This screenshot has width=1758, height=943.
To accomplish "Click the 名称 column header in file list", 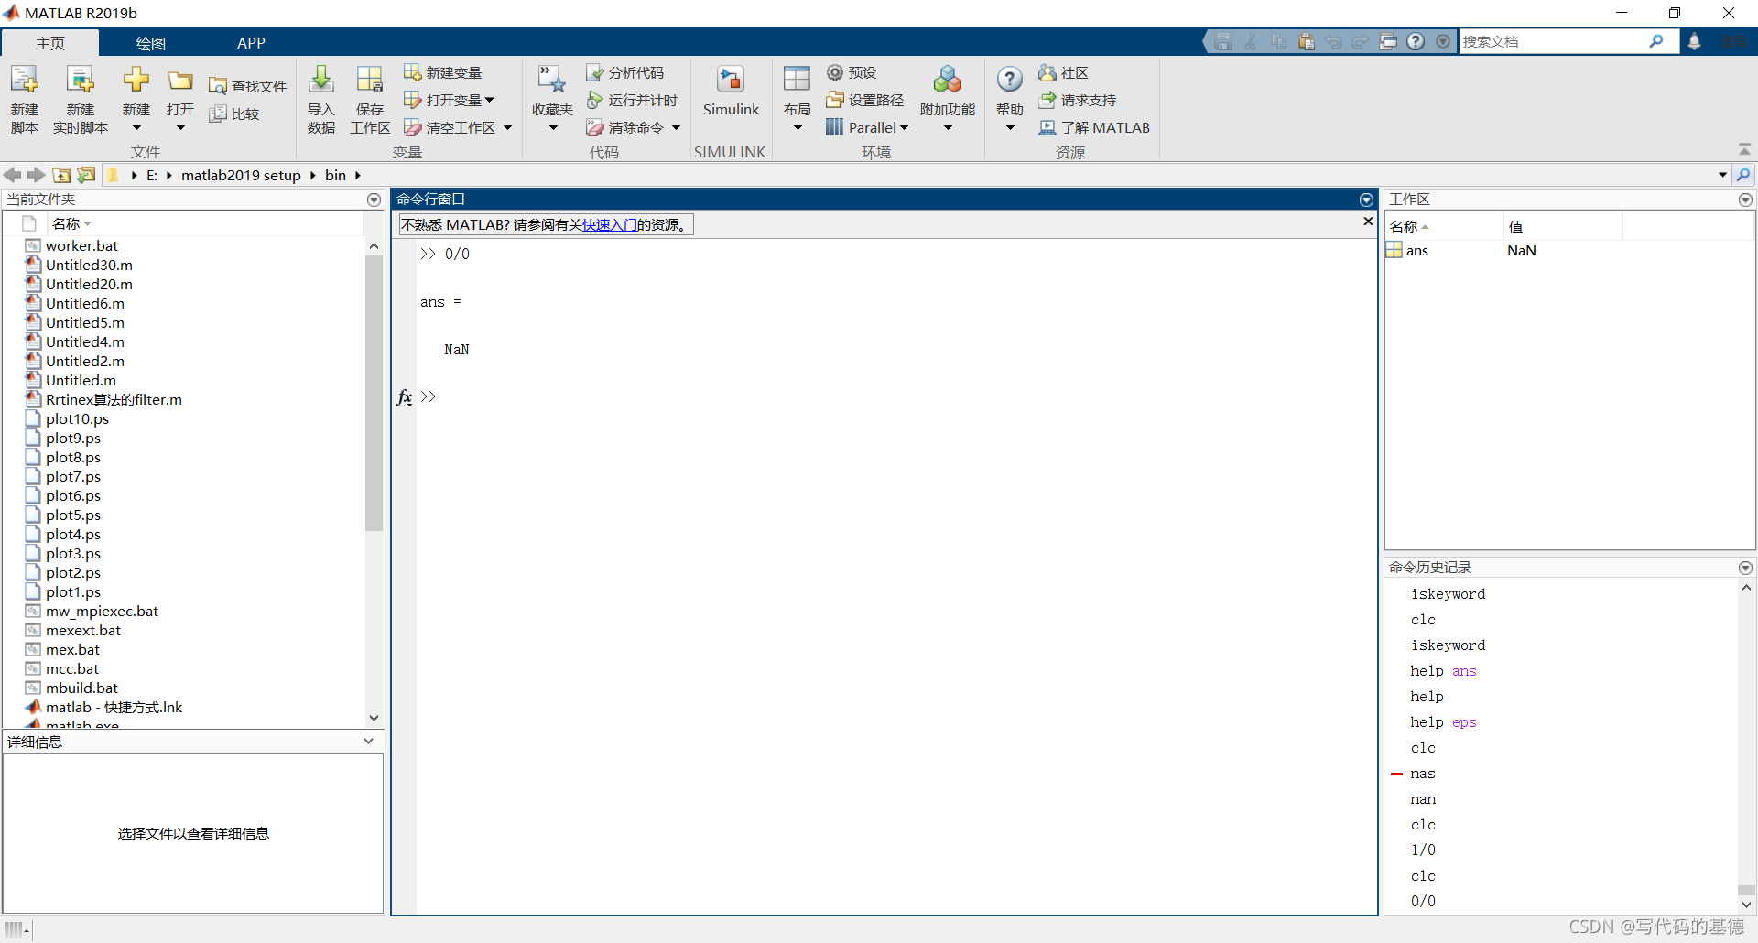I will pos(66,223).
